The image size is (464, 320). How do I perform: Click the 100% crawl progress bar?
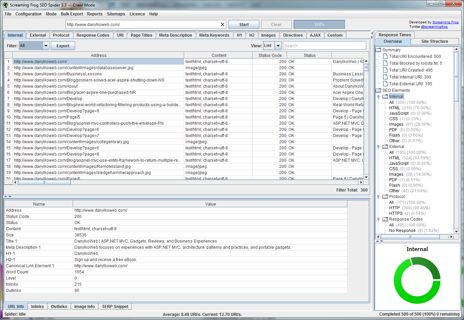pyautogui.click(x=319, y=25)
